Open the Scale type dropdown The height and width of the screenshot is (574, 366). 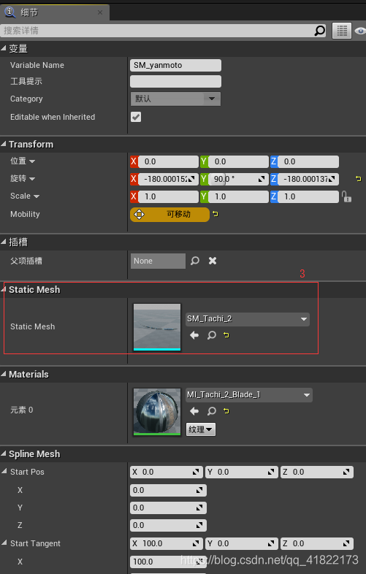37,196
